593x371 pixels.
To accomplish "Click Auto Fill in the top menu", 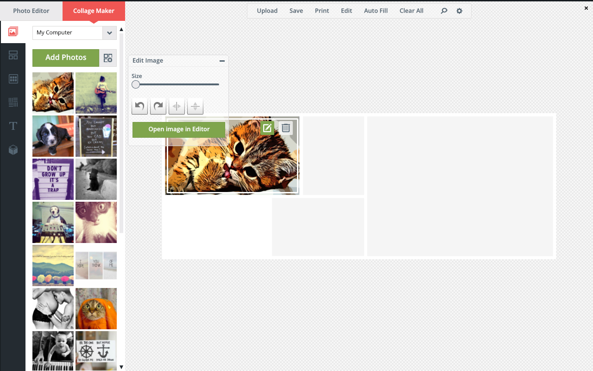I will 375,11.
